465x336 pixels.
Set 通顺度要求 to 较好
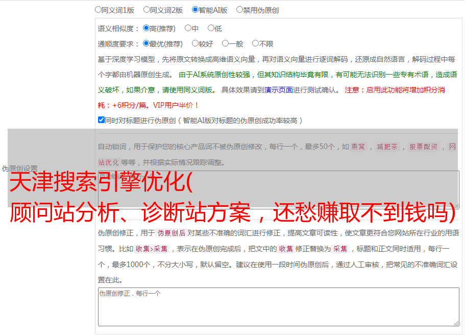click(195, 43)
